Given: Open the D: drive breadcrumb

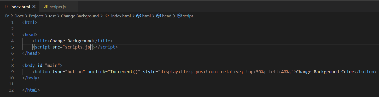Looking at the screenshot, I should [7, 16].
